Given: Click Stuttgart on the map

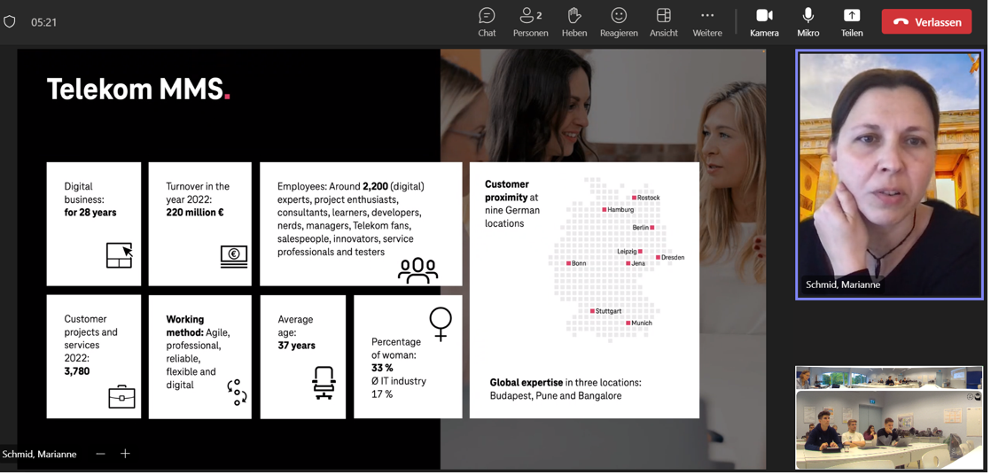Looking at the screenshot, I should pos(605,311).
